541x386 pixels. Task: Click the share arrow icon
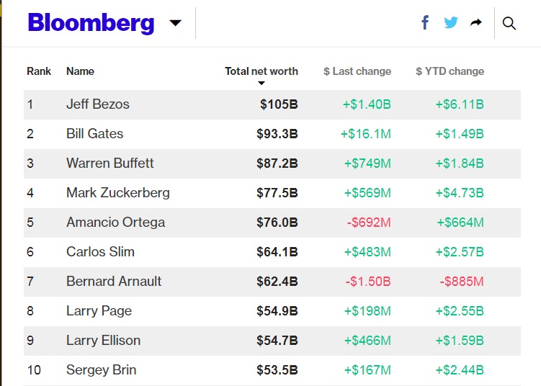[475, 23]
